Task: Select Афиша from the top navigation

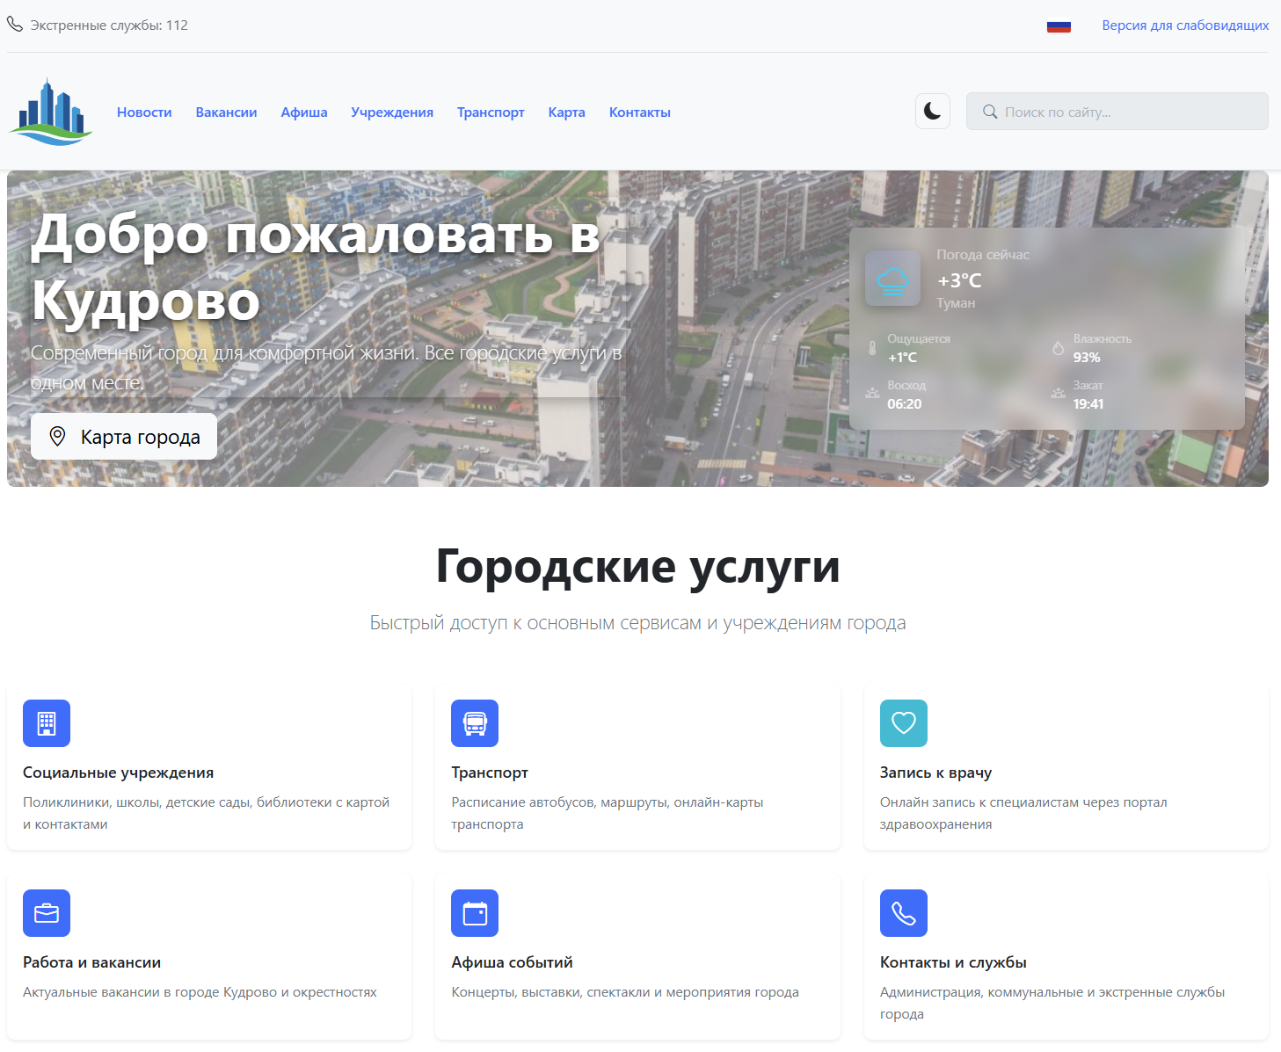Action: pos(303,112)
